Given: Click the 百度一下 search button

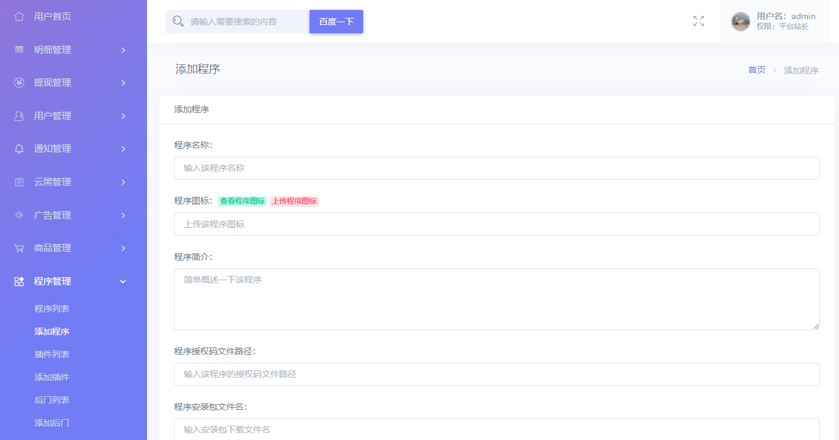Looking at the screenshot, I should point(336,21).
